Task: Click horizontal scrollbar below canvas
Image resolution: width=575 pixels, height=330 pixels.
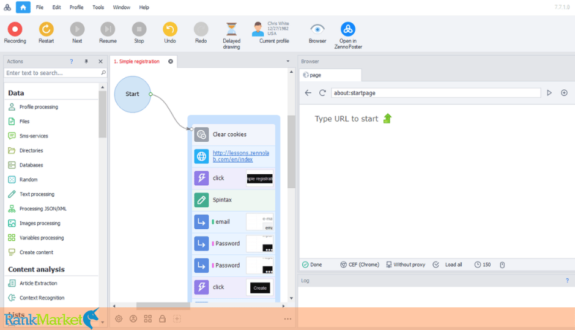Action: (163, 306)
